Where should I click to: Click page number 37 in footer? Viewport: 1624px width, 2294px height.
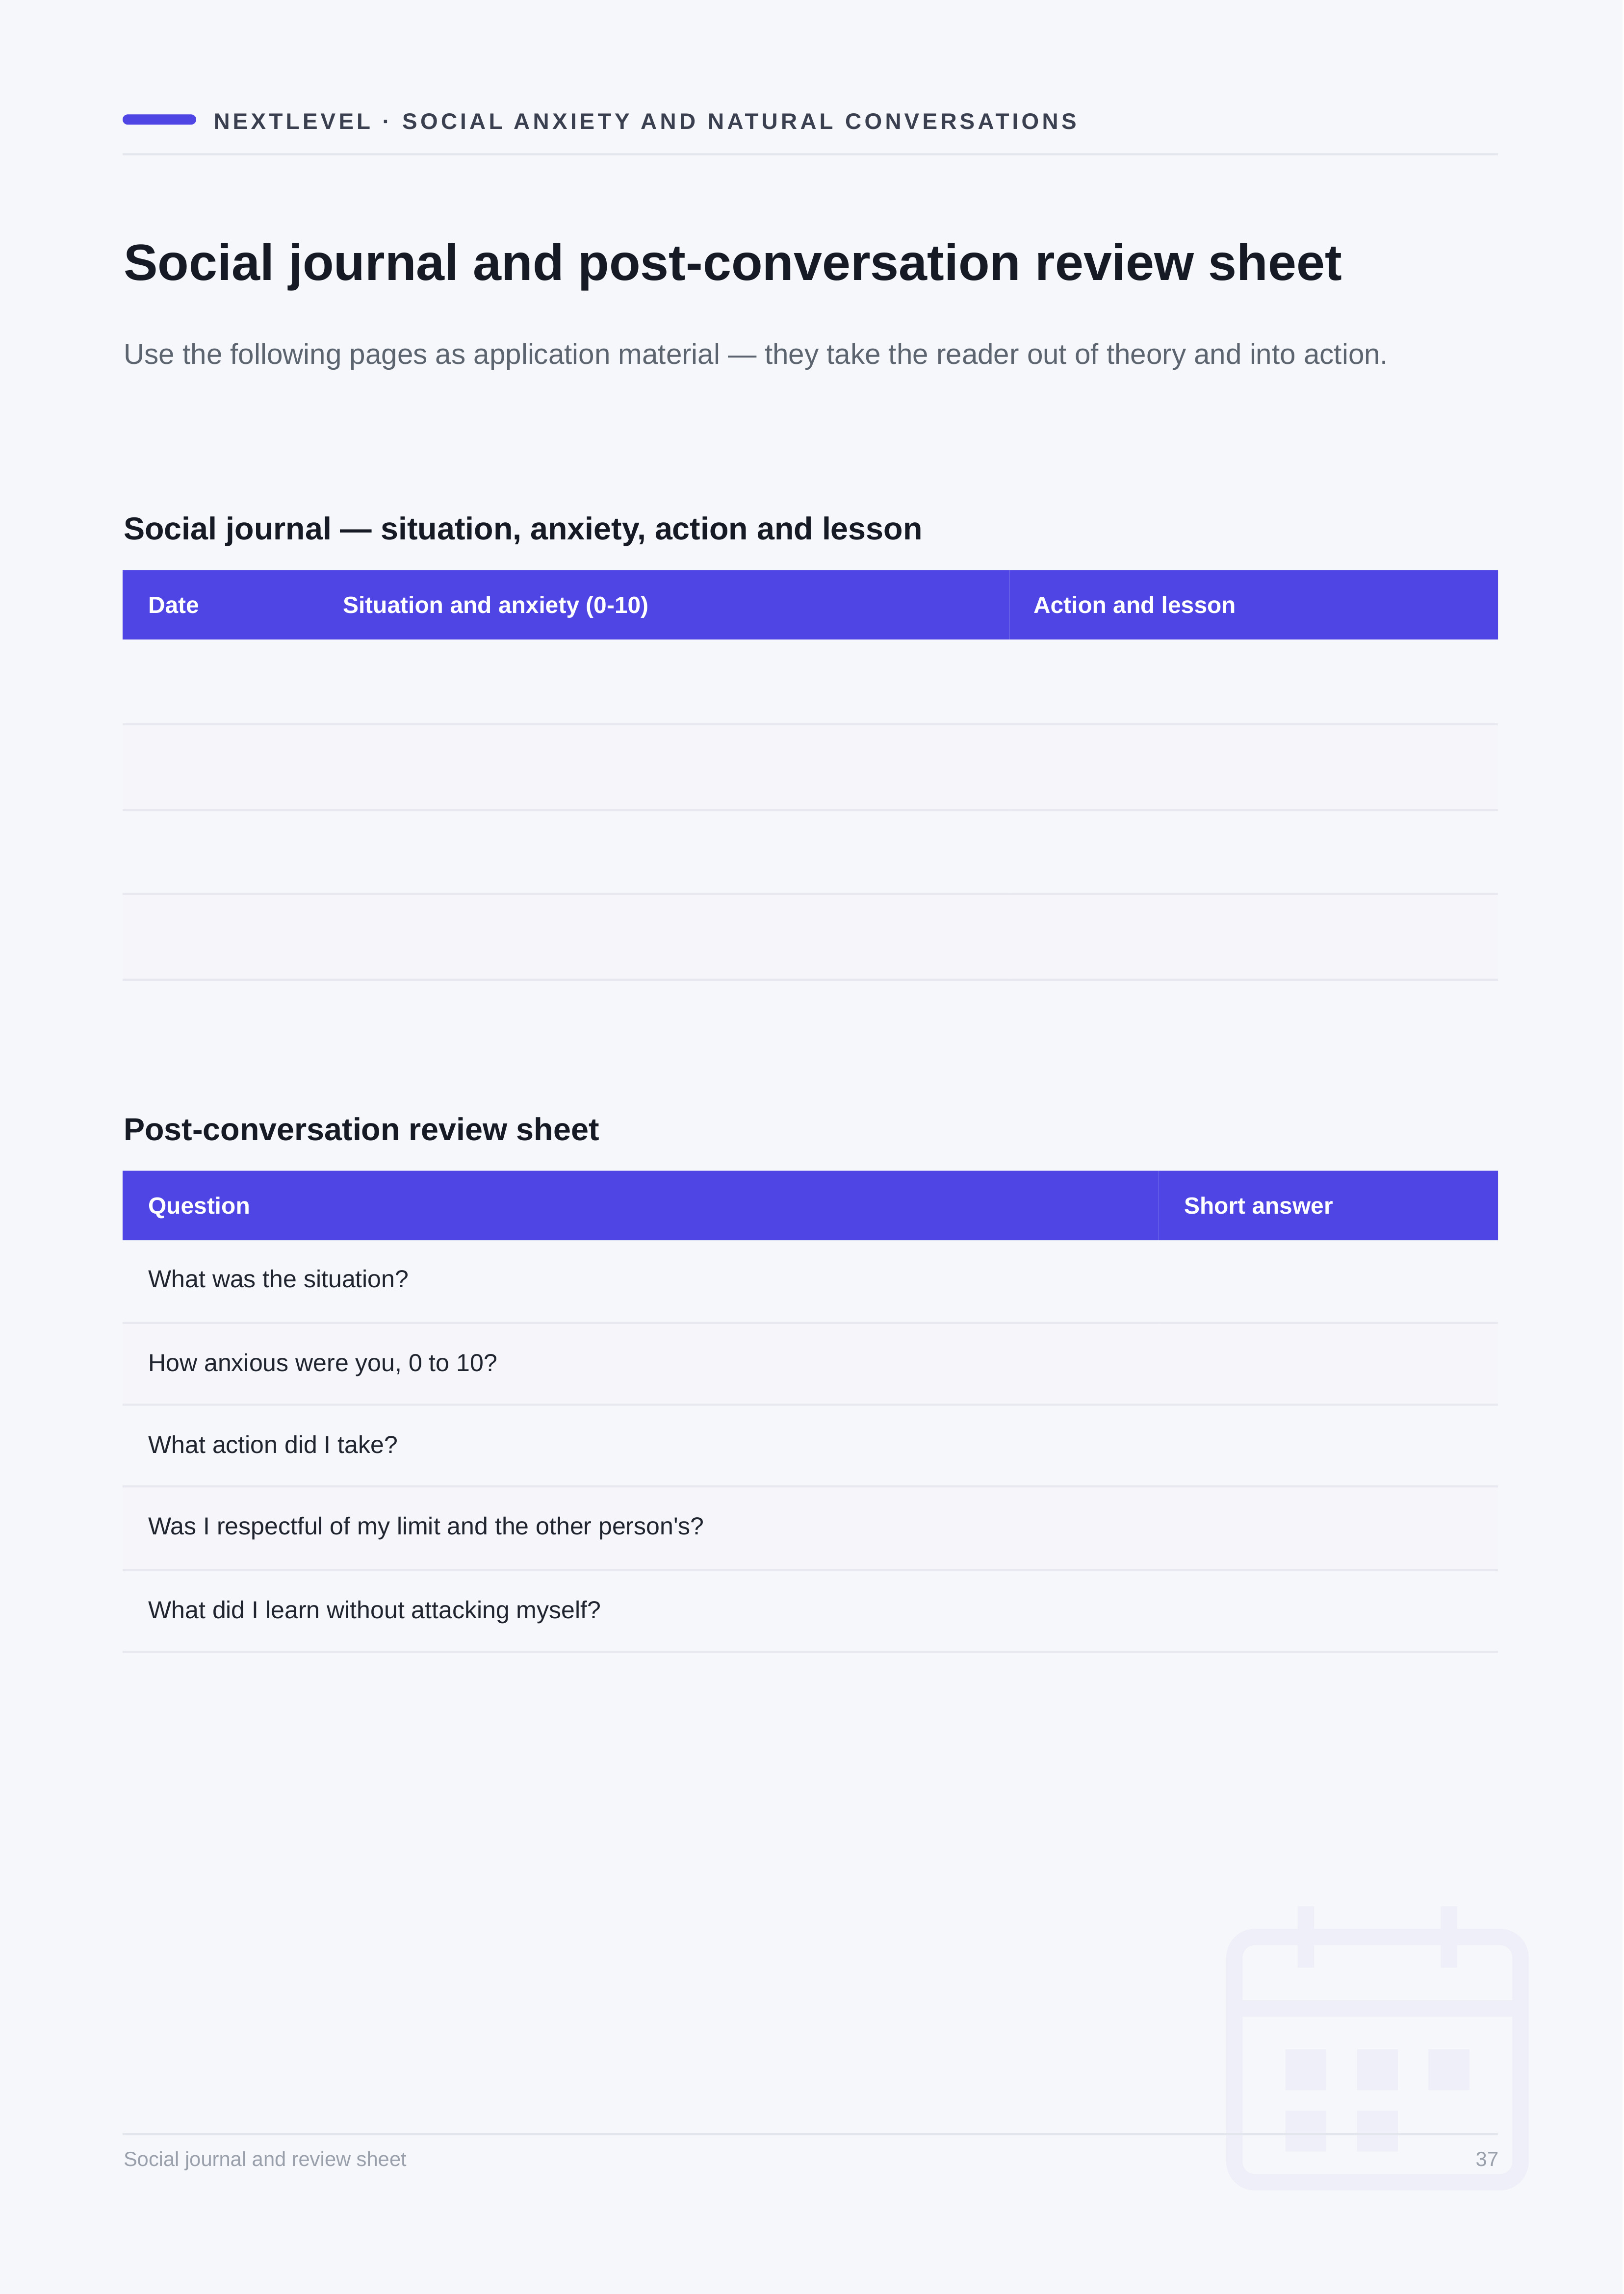pos(1486,2159)
